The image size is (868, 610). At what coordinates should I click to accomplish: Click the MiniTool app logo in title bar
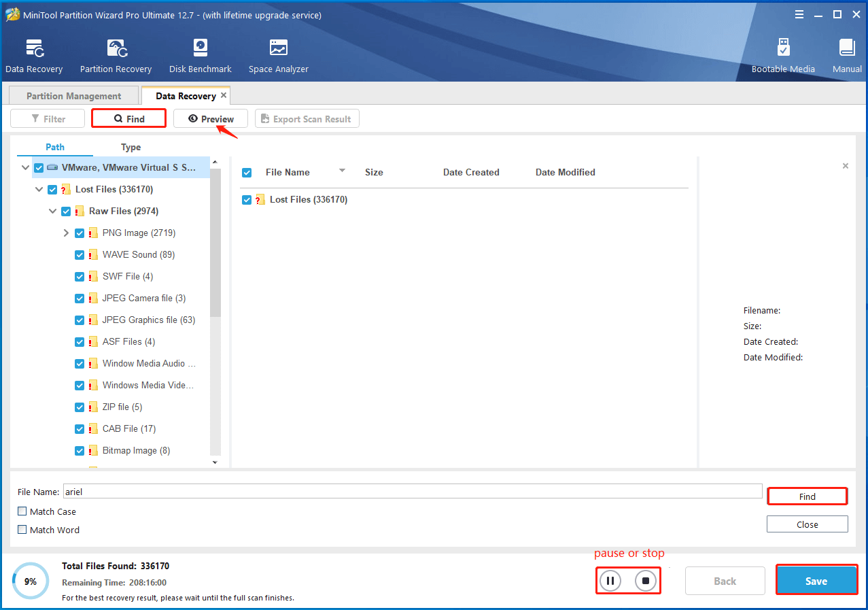coord(12,14)
